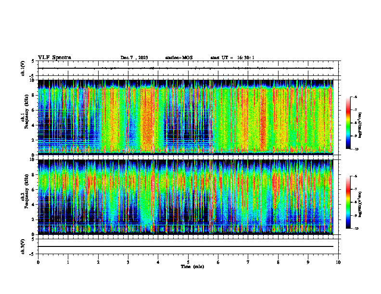Click the ch.2 spectrogram color bar
Viewport: 381px width, 294px height.
(348, 202)
